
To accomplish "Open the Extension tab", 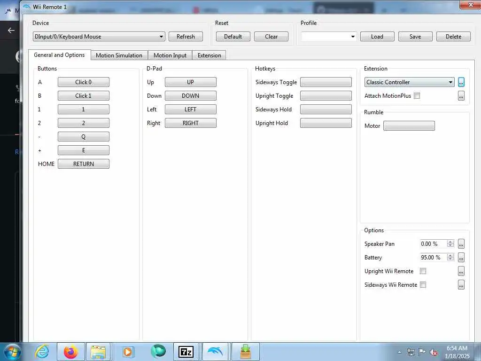I will [x=209, y=55].
